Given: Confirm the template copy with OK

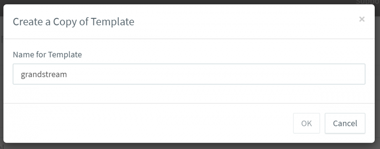Looking at the screenshot, I should 306,123.
